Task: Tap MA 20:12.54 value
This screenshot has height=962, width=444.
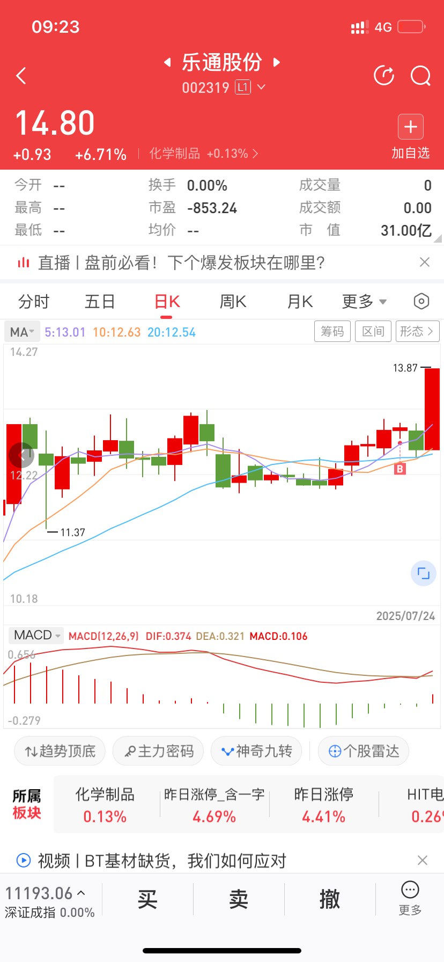Action: [x=172, y=332]
